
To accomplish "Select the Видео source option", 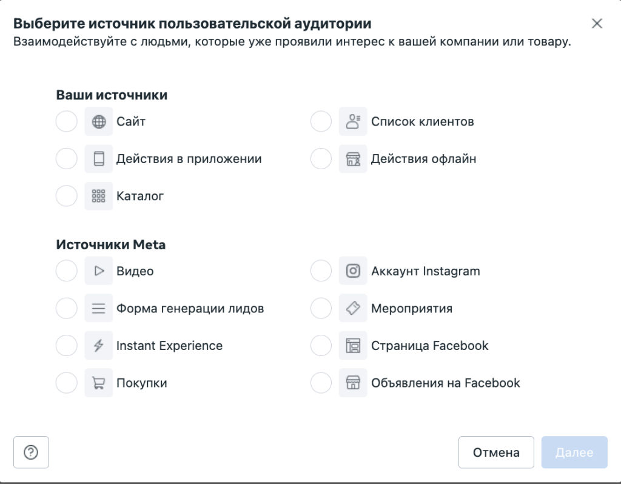I will tap(66, 271).
